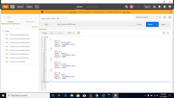Open Mail app from taskbar
Viewport: 174px width, 98px height.
(x=84, y=96)
